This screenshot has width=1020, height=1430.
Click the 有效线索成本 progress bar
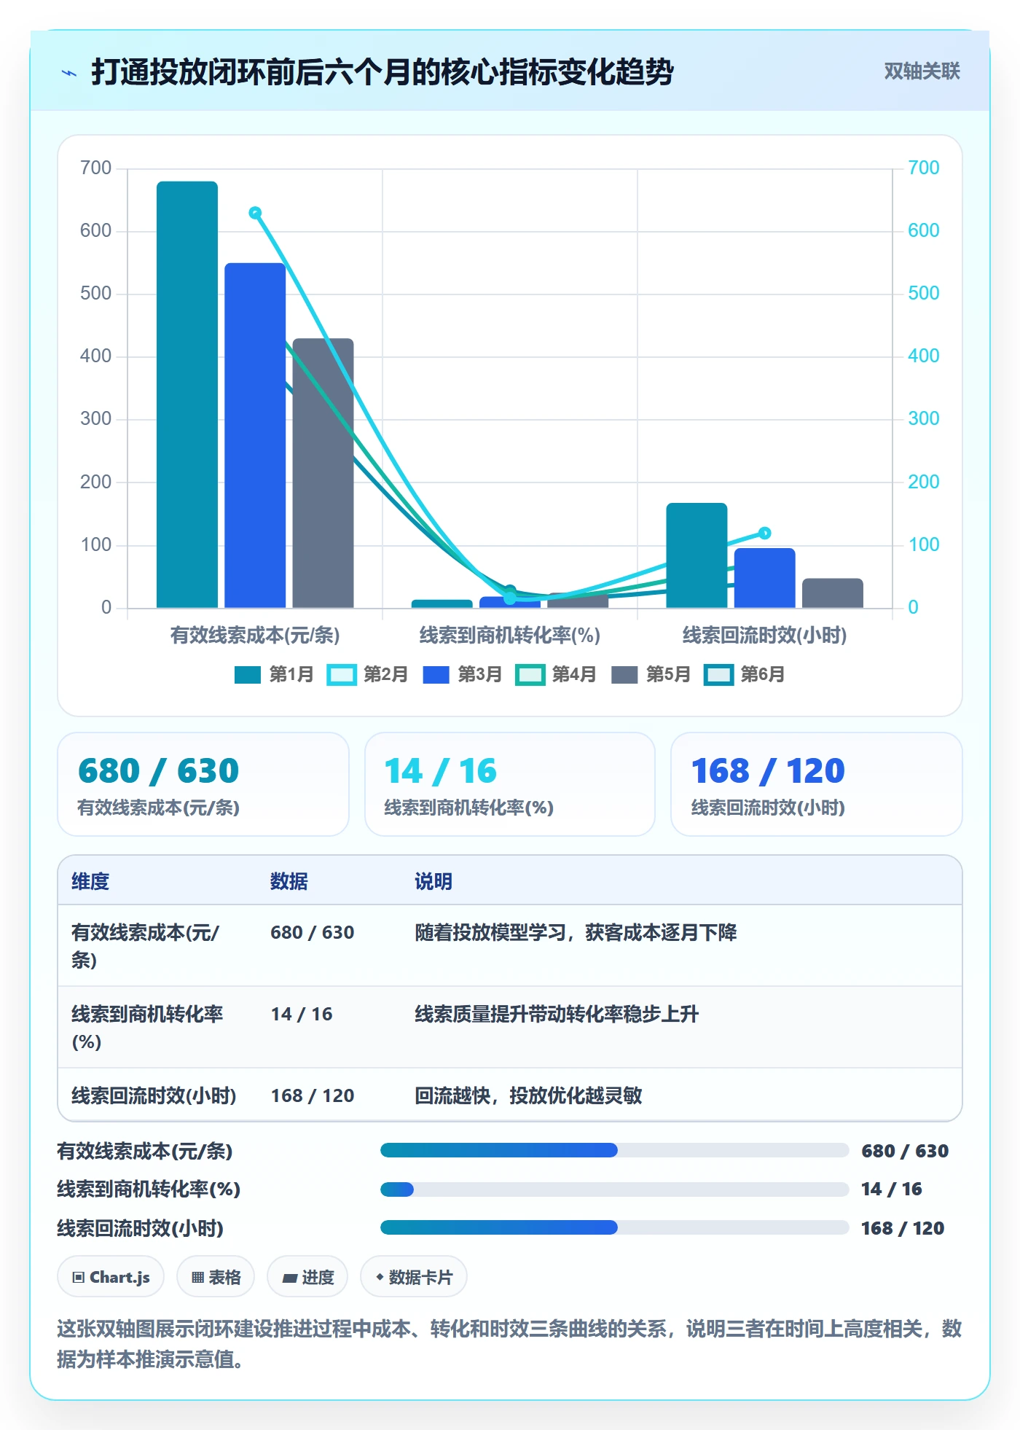pos(614,1151)
